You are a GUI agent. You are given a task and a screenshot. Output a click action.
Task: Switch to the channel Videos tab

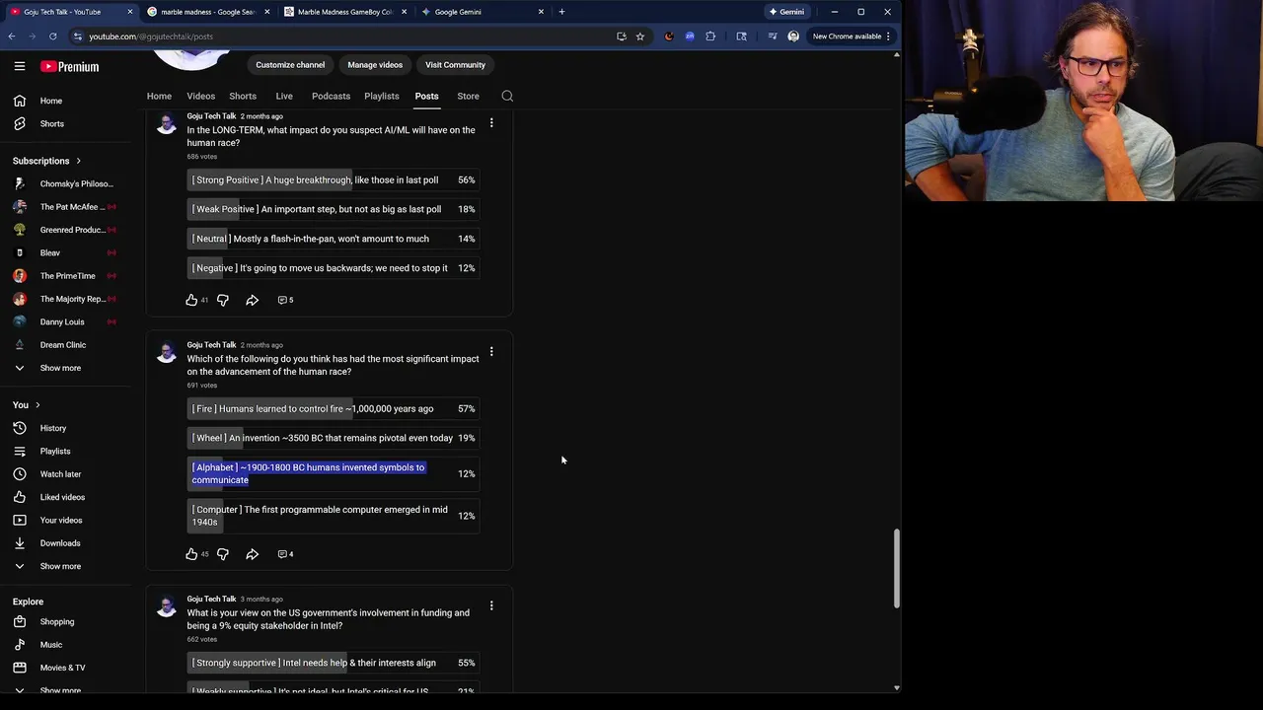pos(200,97)
